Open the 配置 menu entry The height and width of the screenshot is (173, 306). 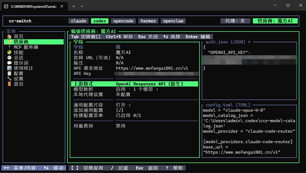pyautogui.click(x=19, y=73)
